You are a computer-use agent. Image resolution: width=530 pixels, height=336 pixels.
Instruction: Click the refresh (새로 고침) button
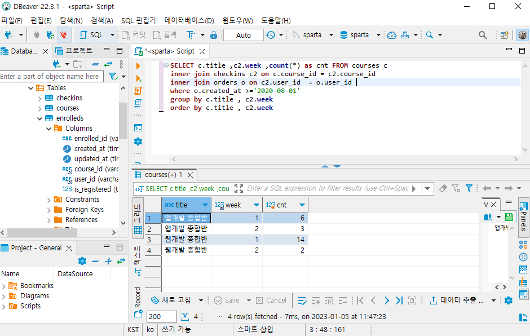171,300
